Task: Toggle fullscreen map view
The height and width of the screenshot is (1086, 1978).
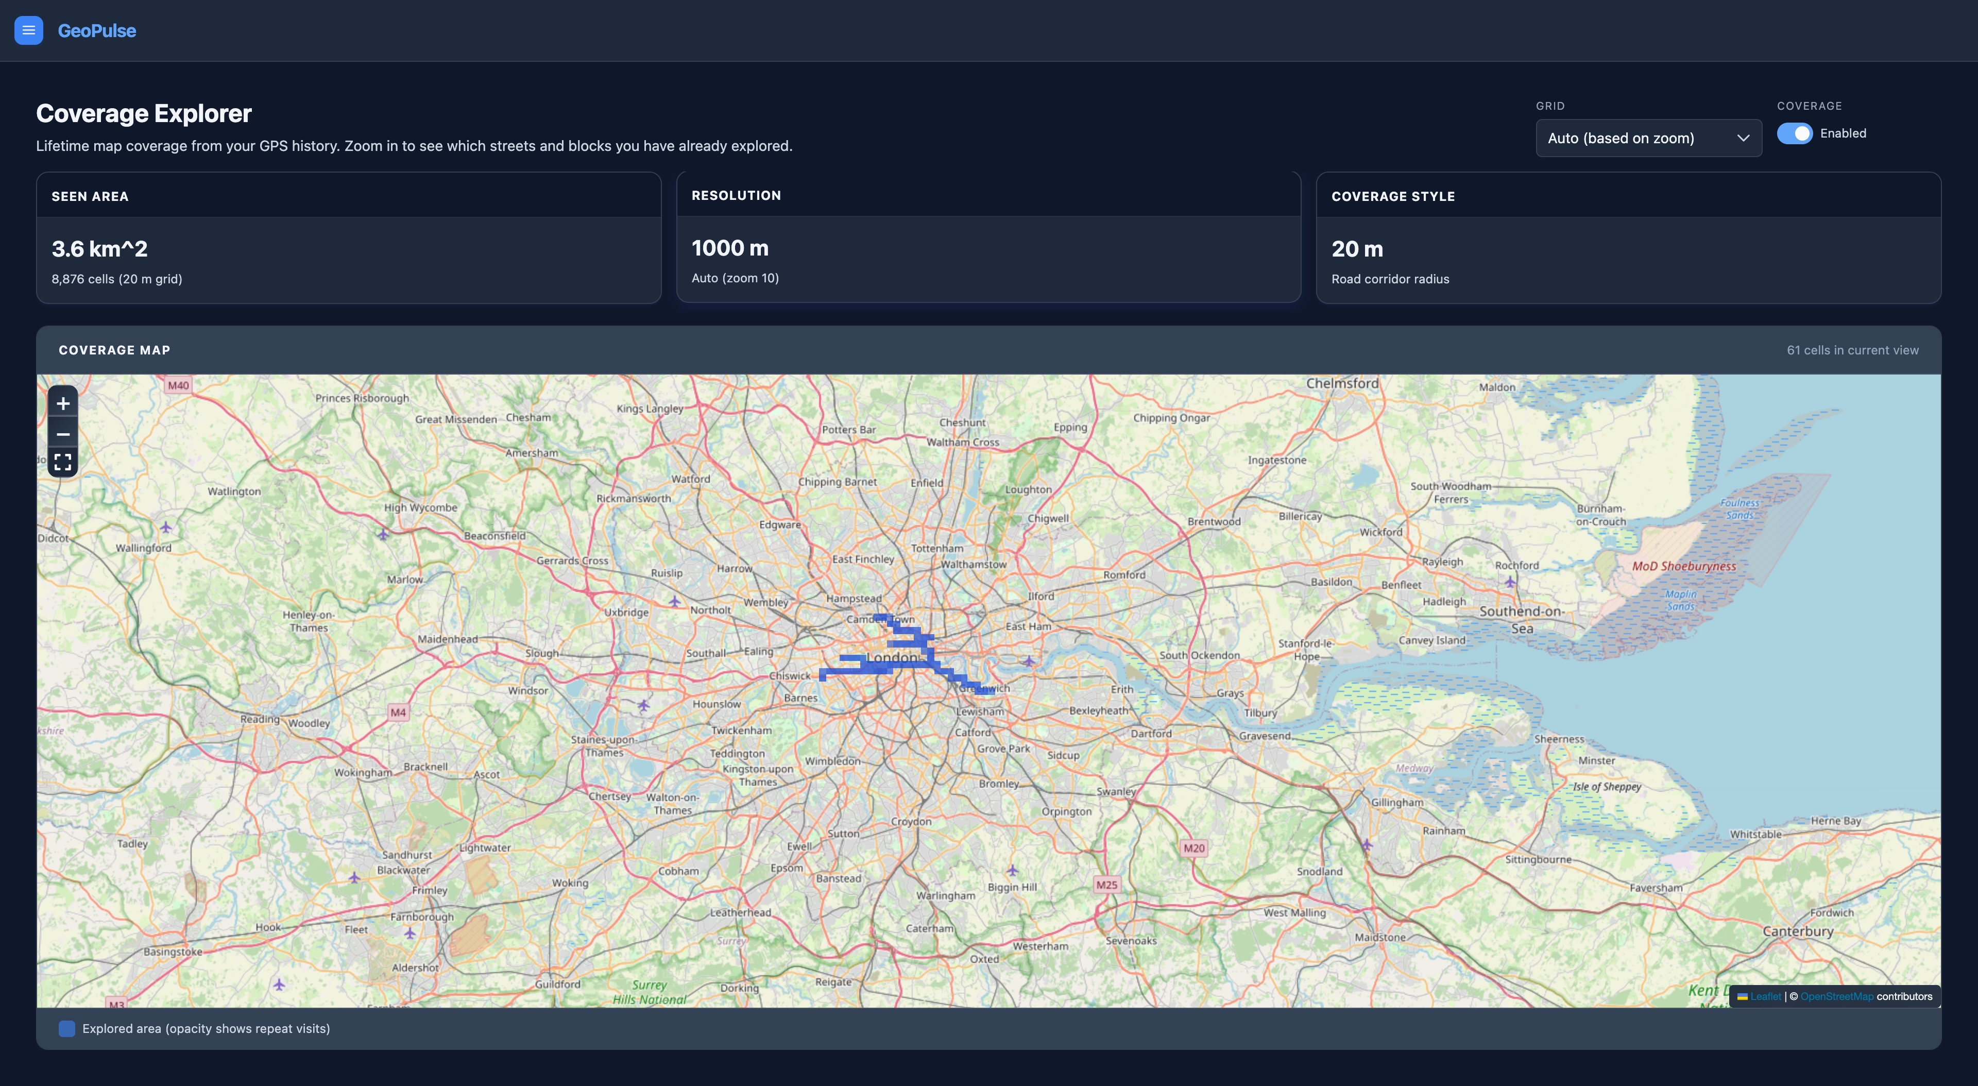Action: (x=63, y=462)
